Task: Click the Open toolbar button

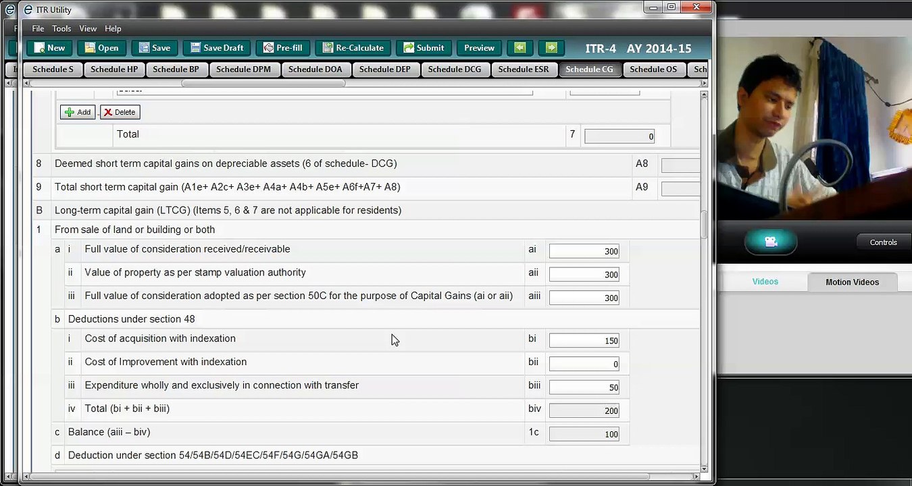Action: point(101,48)
